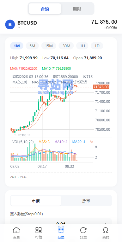Click the VOL(5,10,20) indicator label
The height and width of the screenshot is (242, 122).
pyautogui.click(x=23, y=142)
